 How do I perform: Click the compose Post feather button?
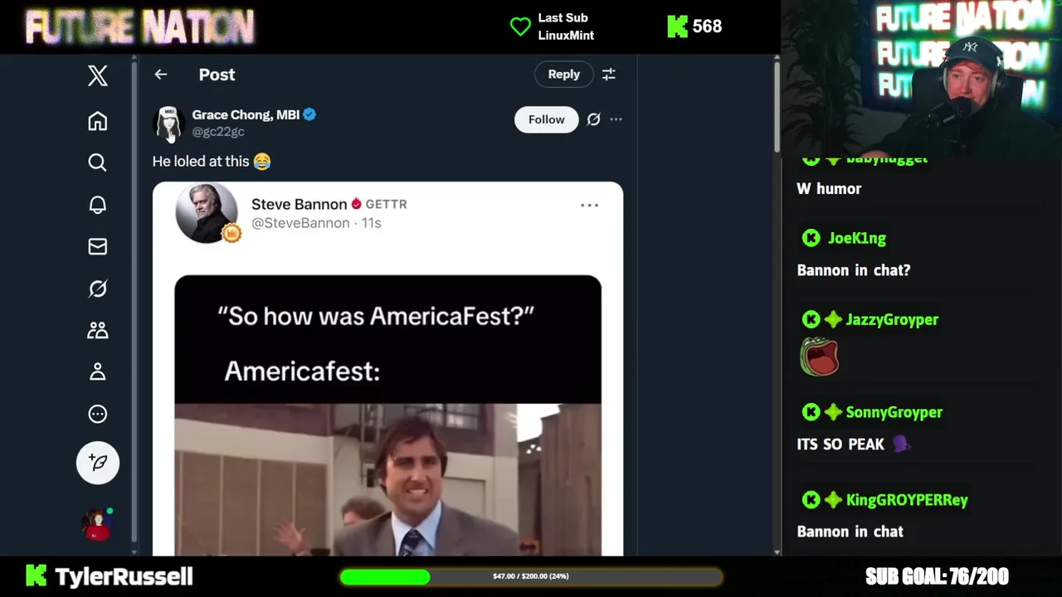98,462
